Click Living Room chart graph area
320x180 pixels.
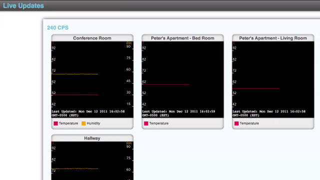[273, 79]
